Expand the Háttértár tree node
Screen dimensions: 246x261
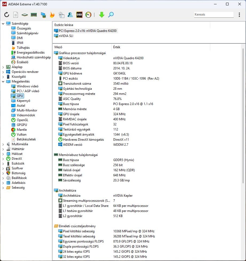pyautogui.click(x=3, y=149)
